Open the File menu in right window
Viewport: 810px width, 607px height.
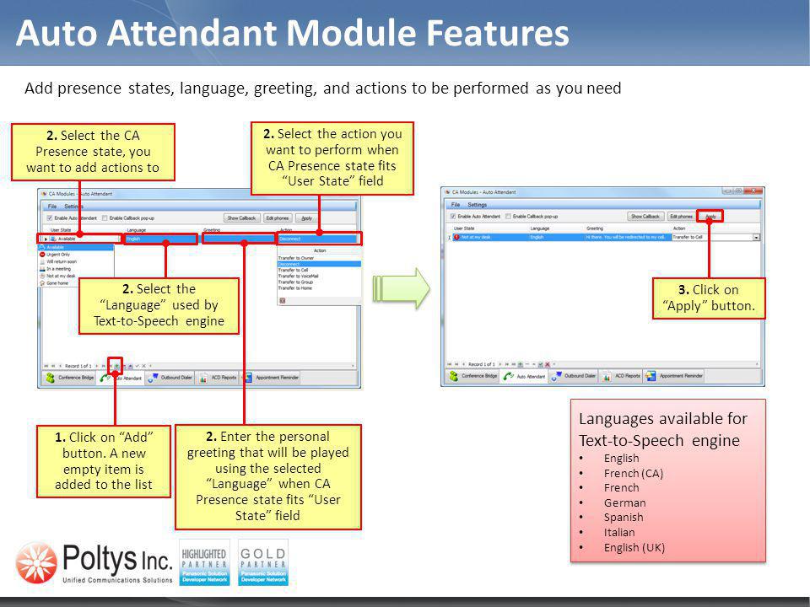click(456, 205)
